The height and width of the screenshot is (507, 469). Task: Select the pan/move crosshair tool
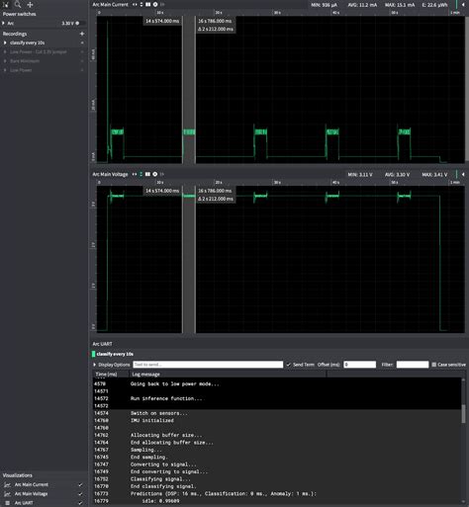30,5
